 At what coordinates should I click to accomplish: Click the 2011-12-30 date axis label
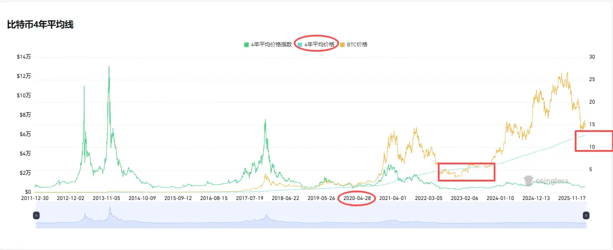point(36,198)
